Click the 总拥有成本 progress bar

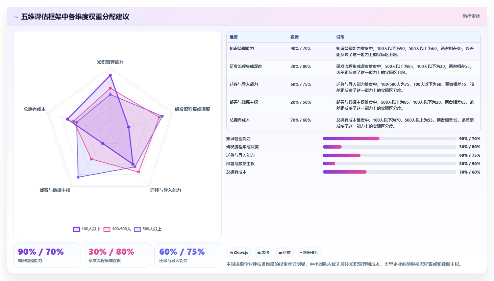coord(389,172)
